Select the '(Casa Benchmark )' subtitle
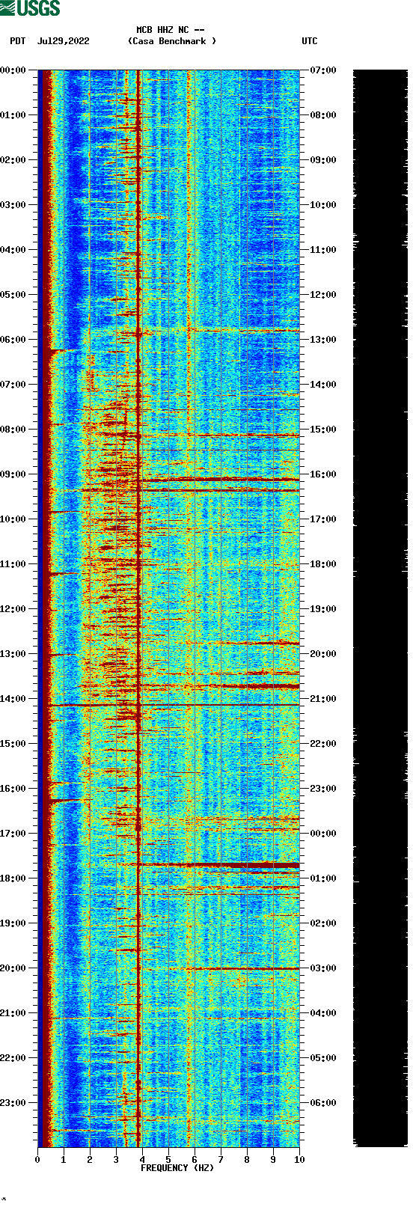 (x=172, y=41)
